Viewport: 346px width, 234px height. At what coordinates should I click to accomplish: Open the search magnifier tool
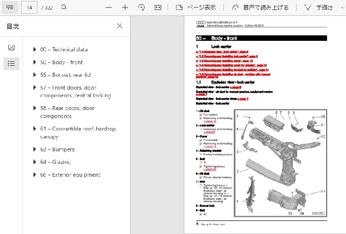pyautogui.click(x=64, y=7)
